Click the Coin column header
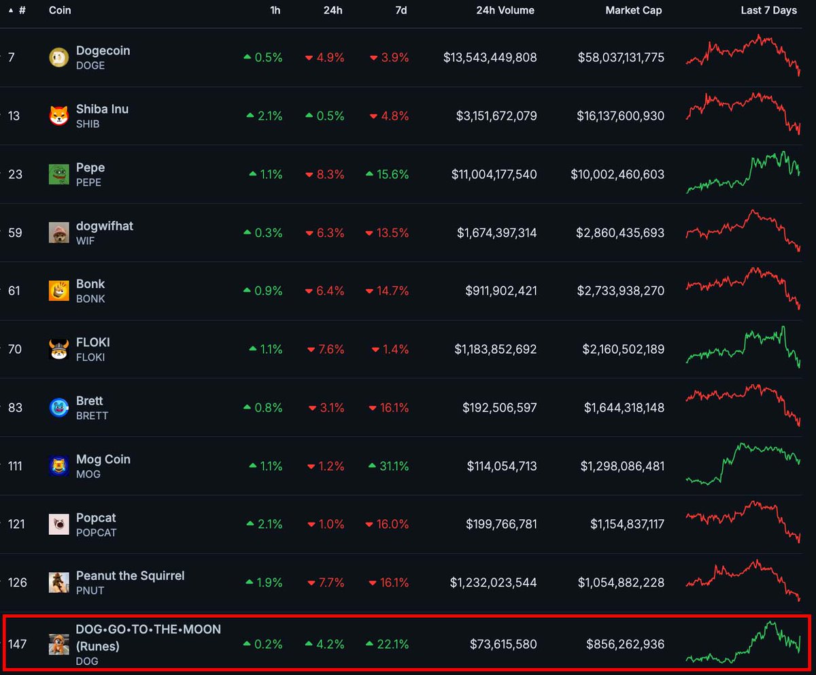 pos(59,10)
